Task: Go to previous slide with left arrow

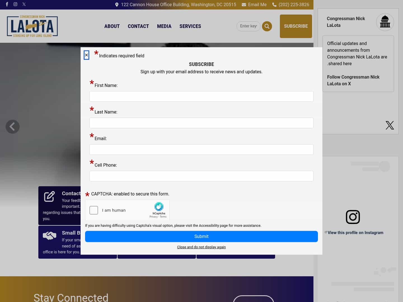Action: pyautogui.click(x=13, y=127)
